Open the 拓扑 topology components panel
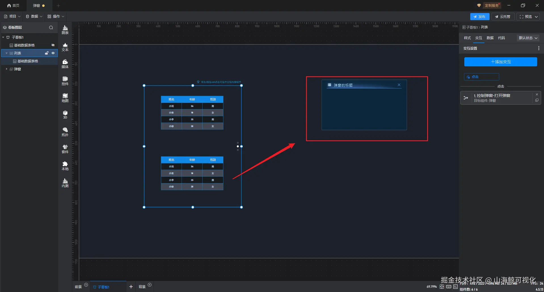Screen dimensions: 544x292 pyautogui.click(x=65, y=132)
